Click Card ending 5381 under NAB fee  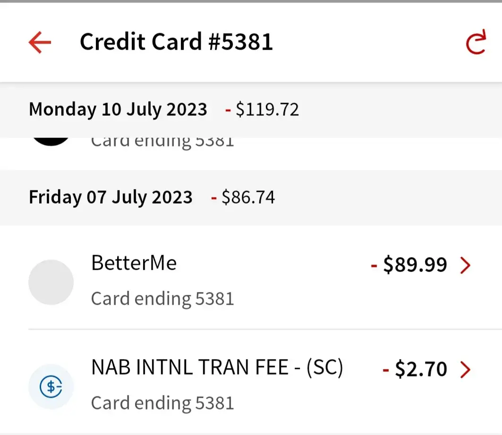[162, 403]
